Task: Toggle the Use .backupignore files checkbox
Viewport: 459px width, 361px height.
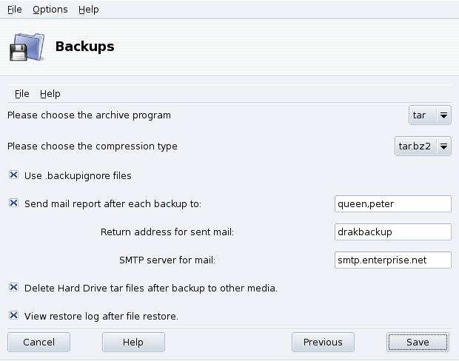Action: tap(13, 175)
